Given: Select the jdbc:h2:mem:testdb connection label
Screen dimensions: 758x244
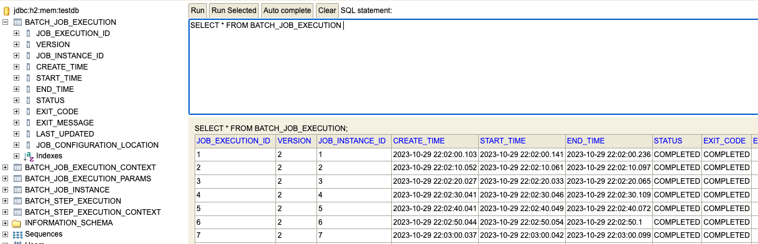Looking at the screenshot, I should click(46, 11).
